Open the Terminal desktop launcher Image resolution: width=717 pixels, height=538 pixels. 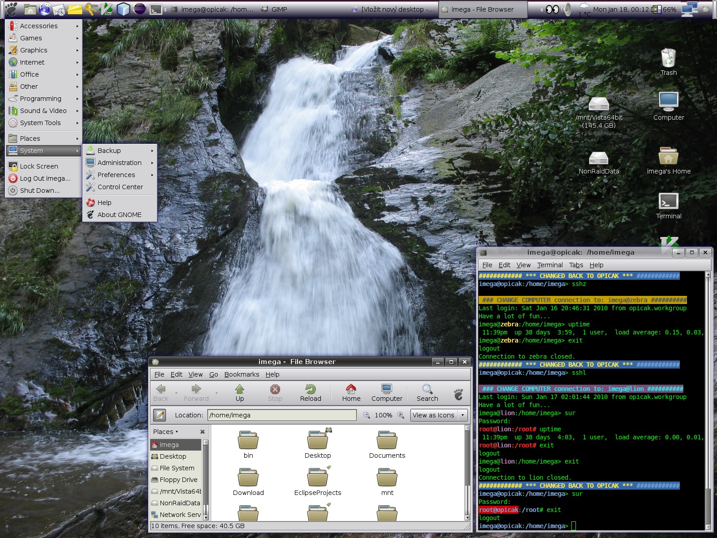(x=668, y=202)
